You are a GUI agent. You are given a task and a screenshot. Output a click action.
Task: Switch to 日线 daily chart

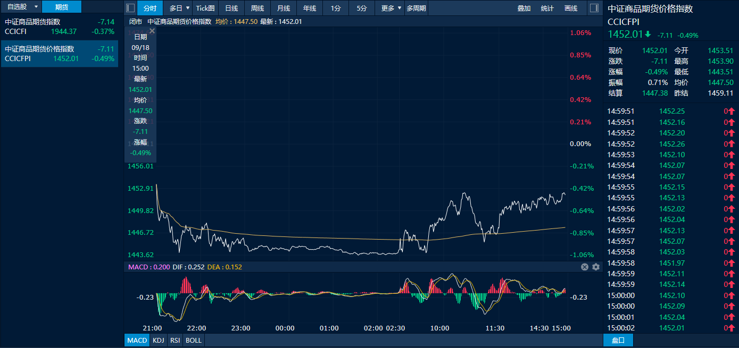tap(231, 8)
